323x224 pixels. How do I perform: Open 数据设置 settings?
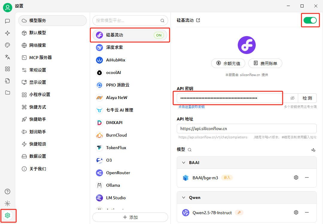[53, 156]
